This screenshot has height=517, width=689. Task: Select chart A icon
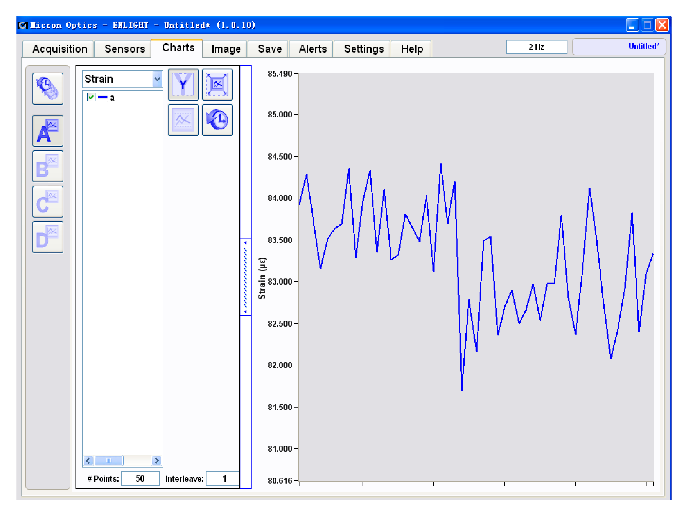tap(48, 131)
